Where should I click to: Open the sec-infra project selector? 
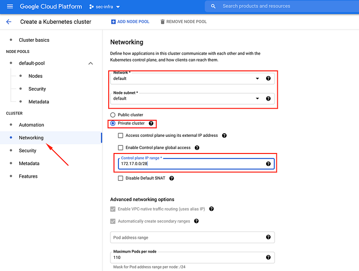101,7
